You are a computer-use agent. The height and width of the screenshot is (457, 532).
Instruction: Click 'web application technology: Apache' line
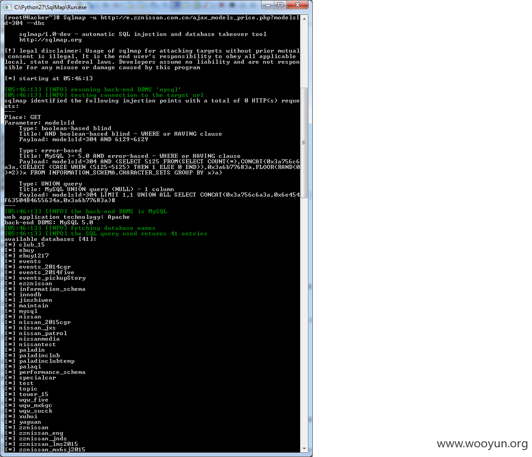click(x=67, y=217)
